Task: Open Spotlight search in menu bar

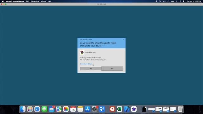Action: (x=180, y=1)
